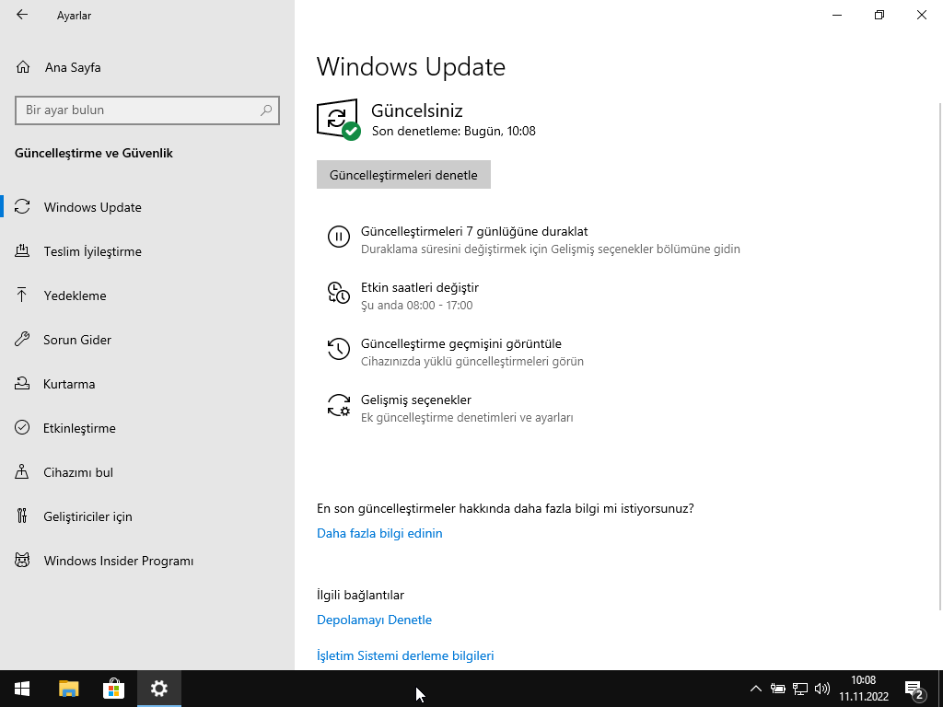Go to Ana Sayfa
The width and height of the screenshot is (943, 707).
(72, 67)
